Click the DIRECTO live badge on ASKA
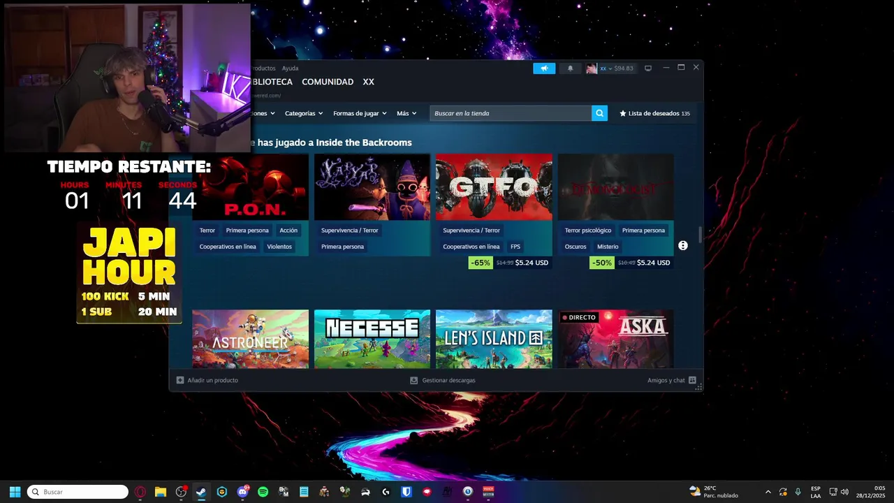 tap(578, 317)
